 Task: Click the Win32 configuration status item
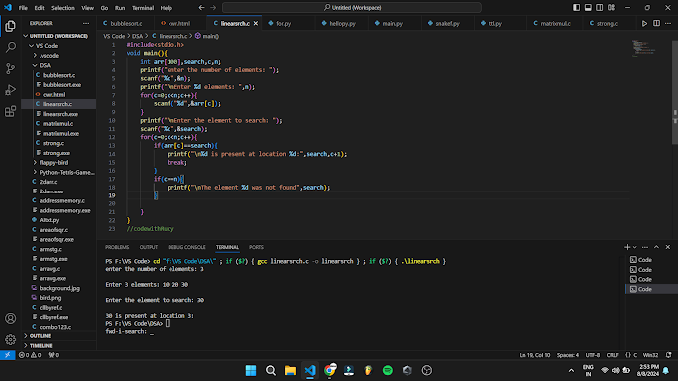coord(650,355)
